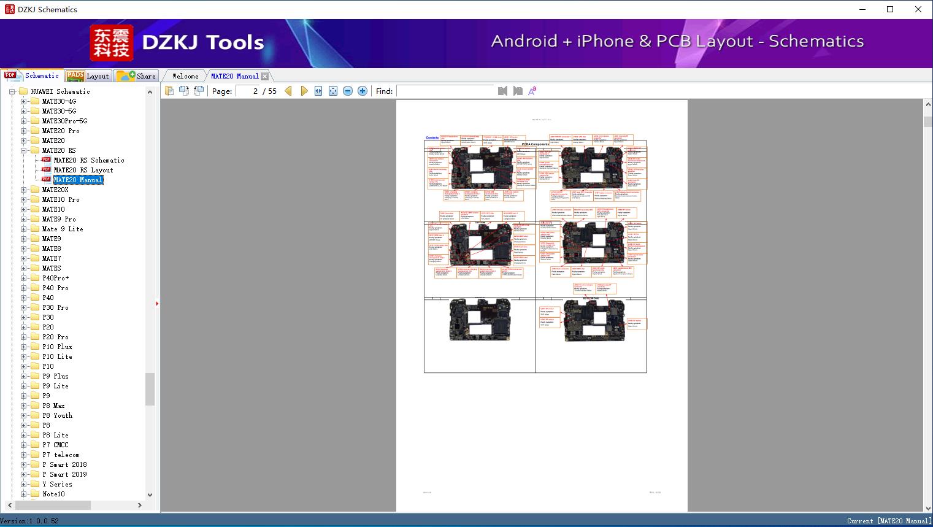933x527 pixels.
Task: Close the MATE20 Manual tab
Action: [264, 76]
